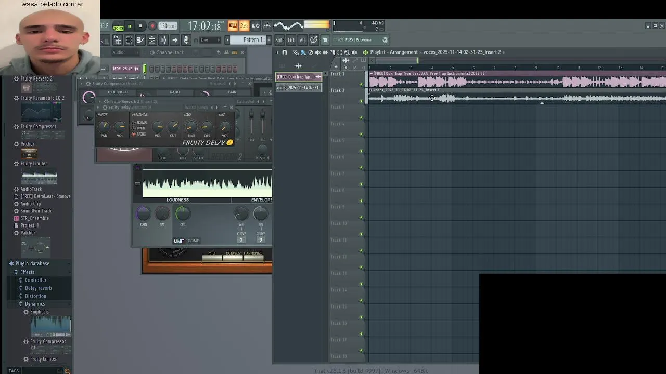Open the Channel rack toolbar button
This screenshot has width=666, height=374.
coord(129,40)
